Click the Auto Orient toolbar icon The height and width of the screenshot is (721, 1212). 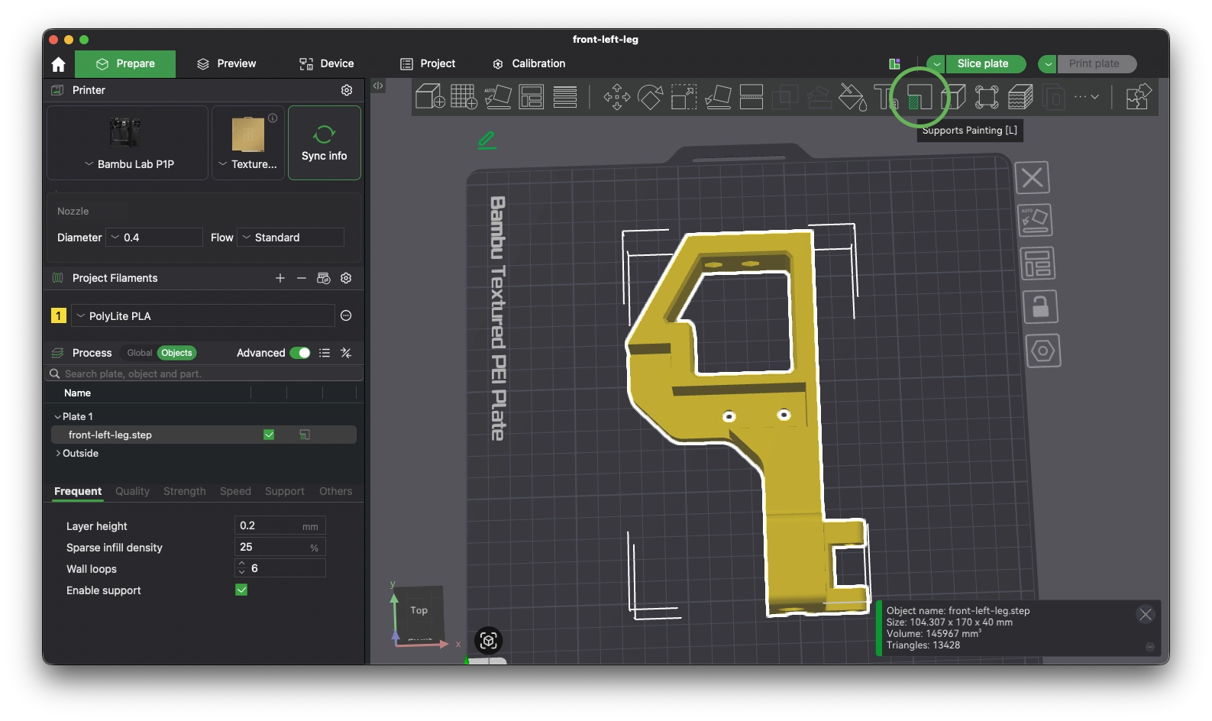[498, 97]
